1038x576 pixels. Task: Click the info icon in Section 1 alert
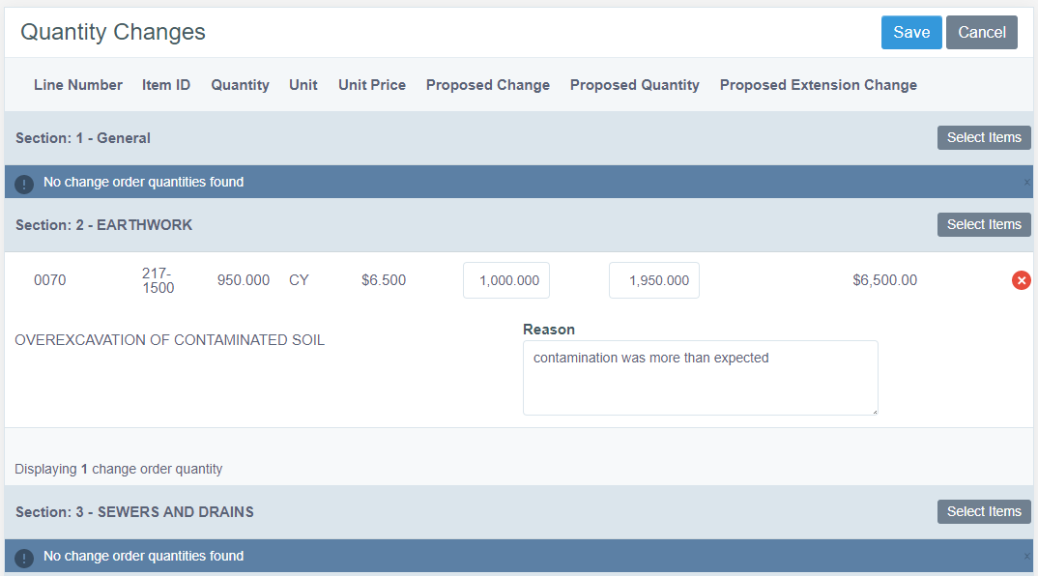(x=24, y=183)
